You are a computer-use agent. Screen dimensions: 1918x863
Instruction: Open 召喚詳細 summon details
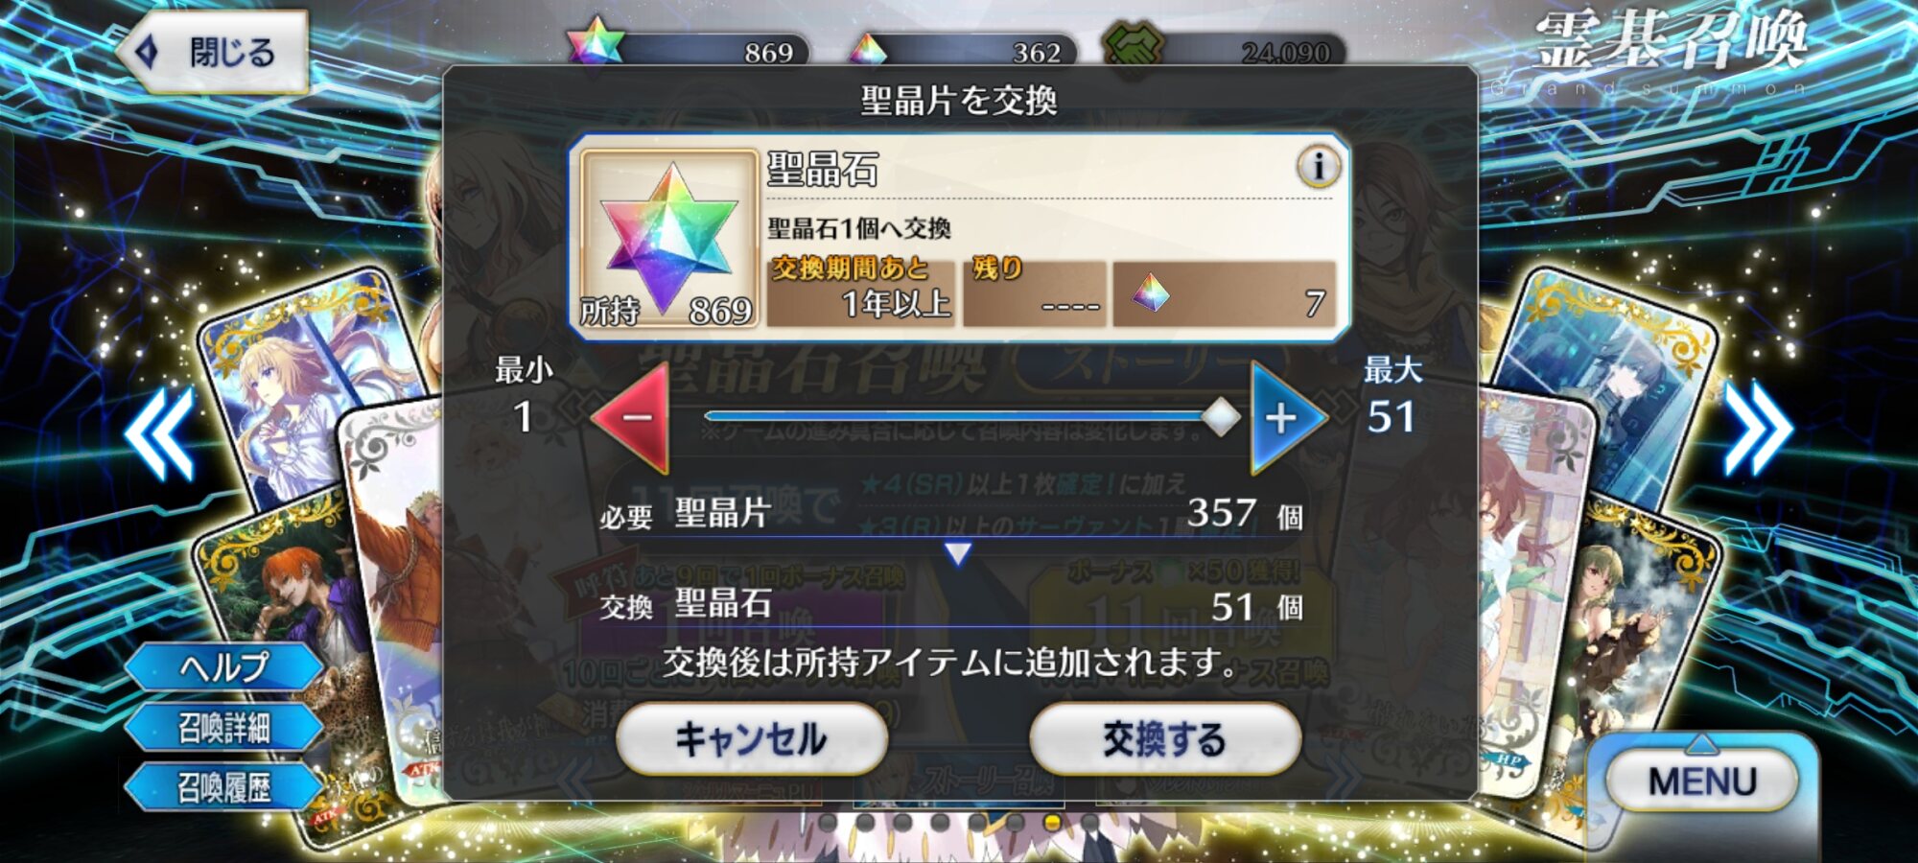click(224, 728)
